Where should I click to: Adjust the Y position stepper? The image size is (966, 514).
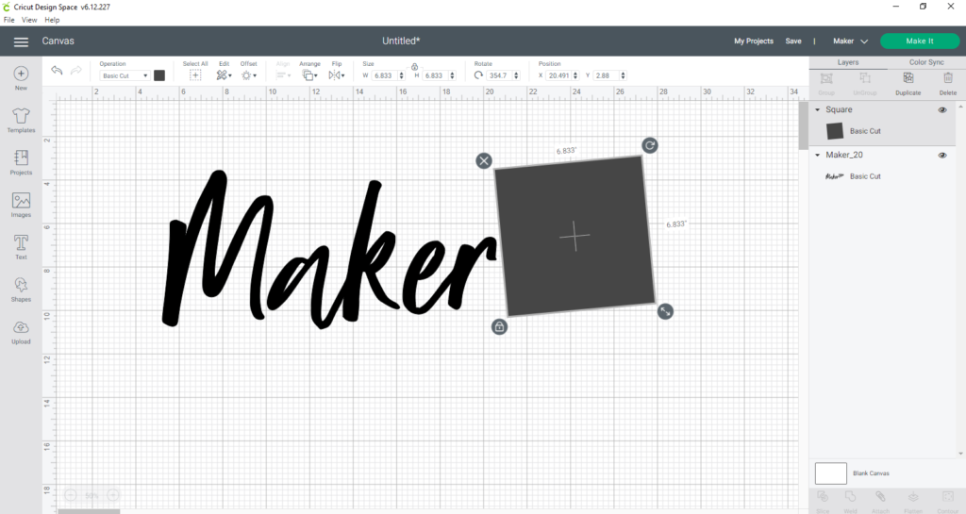click(x=623, y=75)
